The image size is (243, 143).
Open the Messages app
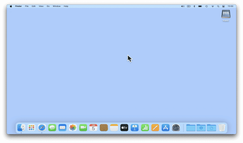click(52, 127)
